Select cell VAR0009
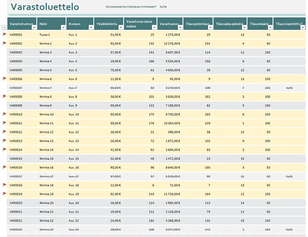 tap(16, 105)
